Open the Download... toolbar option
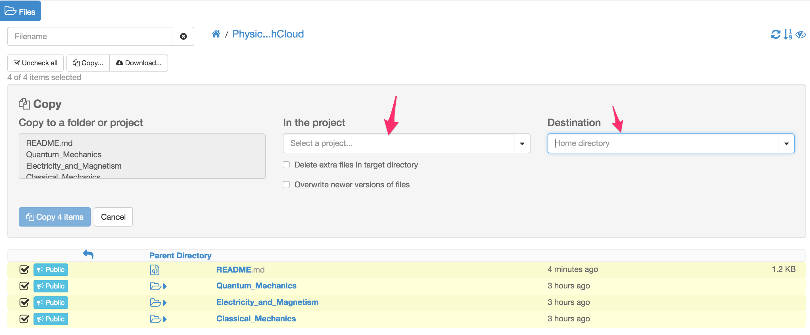Viewport: 810px width, 335px height. (139, 63)
